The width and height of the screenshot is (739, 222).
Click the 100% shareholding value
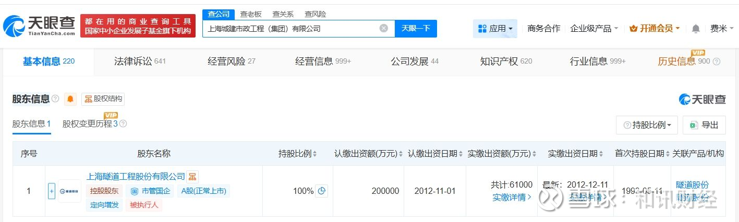coord(303,191)
